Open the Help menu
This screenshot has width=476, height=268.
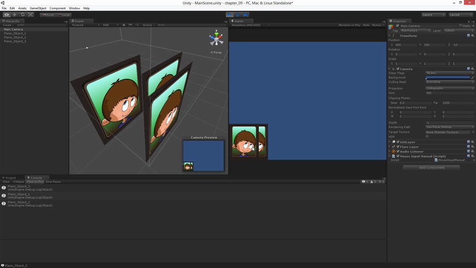point(86,8)
